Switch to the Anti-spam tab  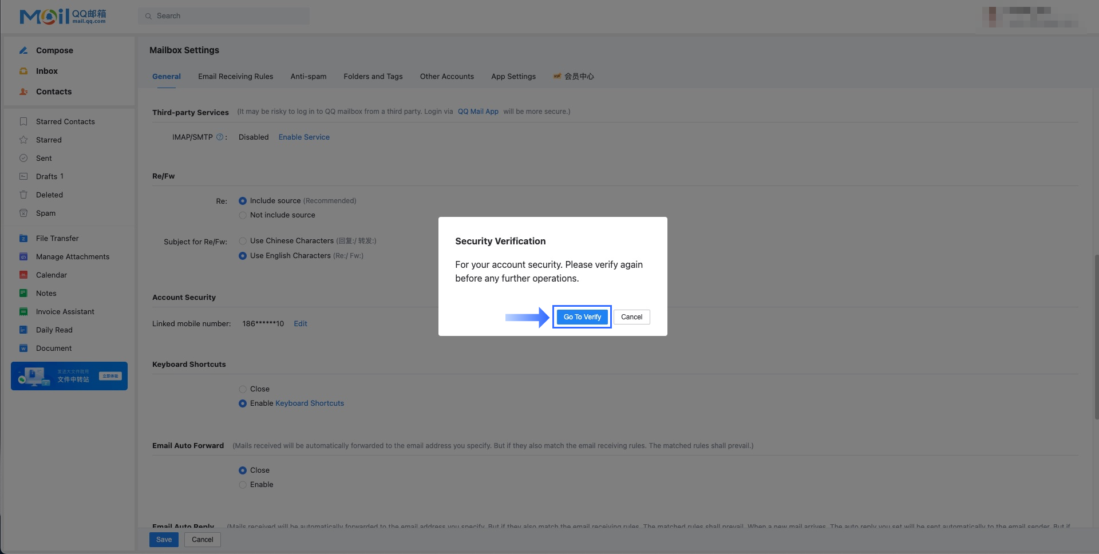(x=308, y=76)
